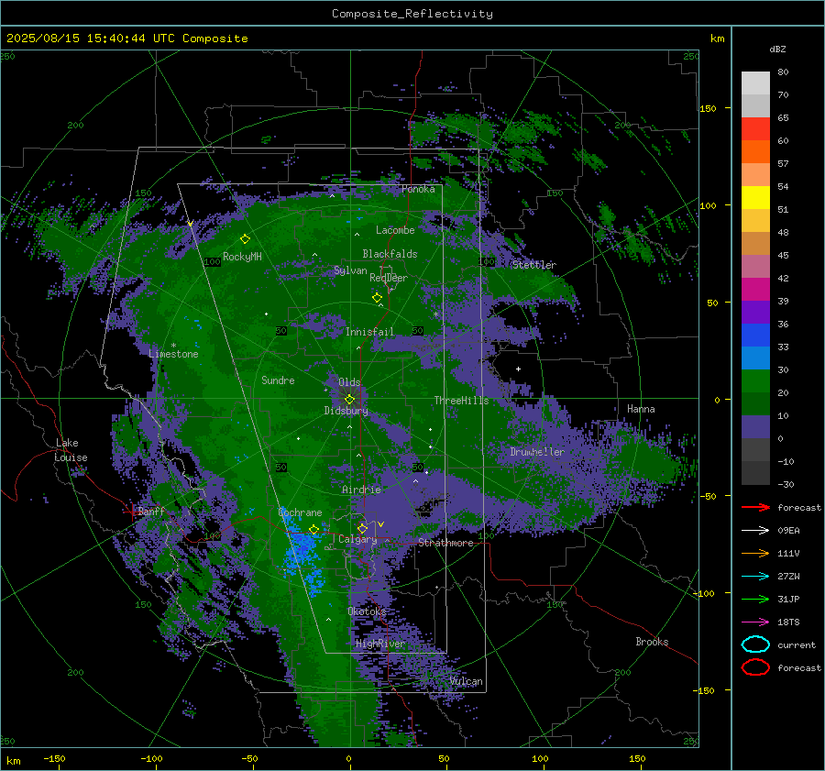Click the Okotoks town label
825x771 pixels.
pos(367,611)
